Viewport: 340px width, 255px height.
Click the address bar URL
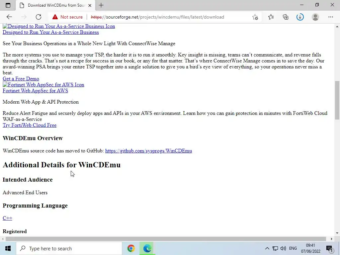click(x=157, y=17)
